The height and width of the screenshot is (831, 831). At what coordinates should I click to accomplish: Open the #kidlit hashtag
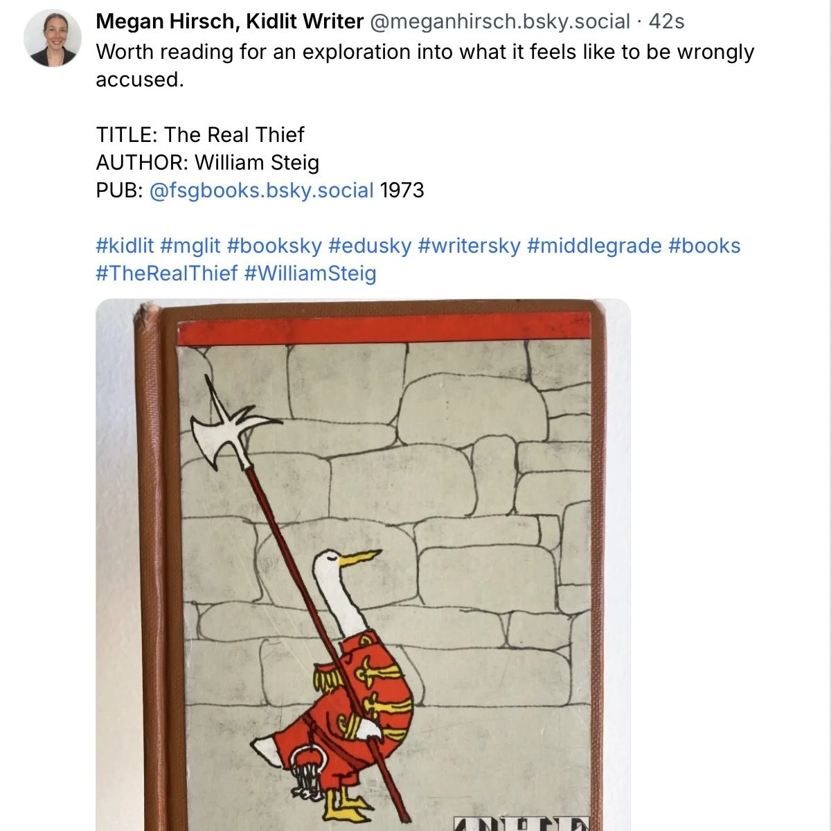click(x=125, y=246)
